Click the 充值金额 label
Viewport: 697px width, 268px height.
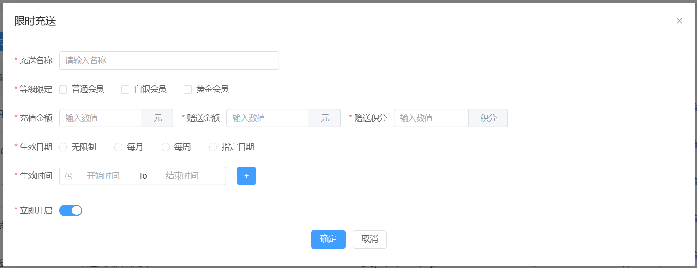pyautogui.click(x=36, y=118)
